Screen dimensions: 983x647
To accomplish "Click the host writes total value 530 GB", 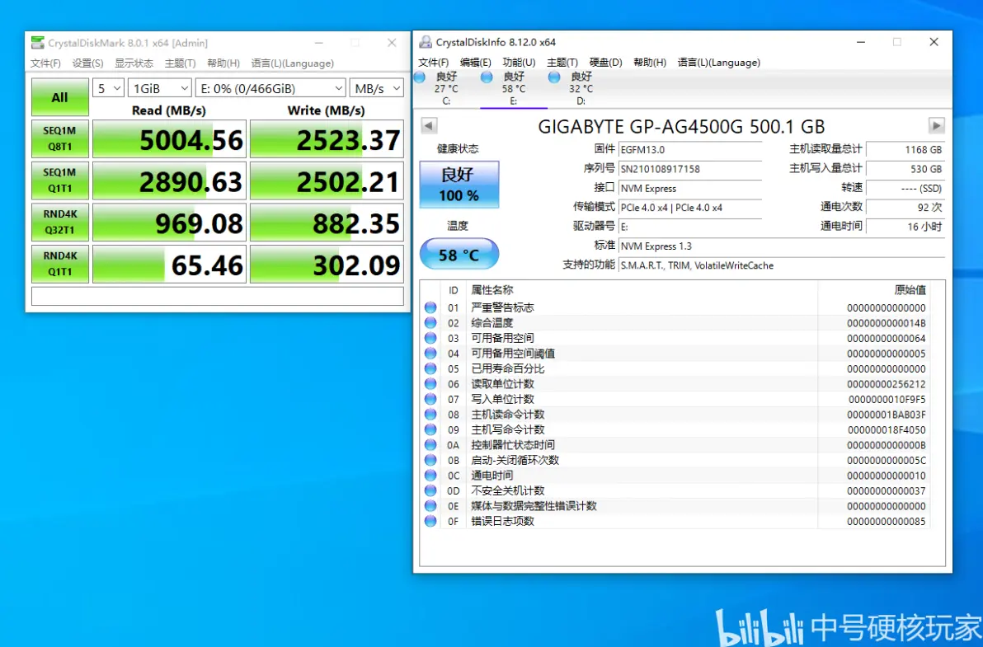I will click(x=905, y=169).
